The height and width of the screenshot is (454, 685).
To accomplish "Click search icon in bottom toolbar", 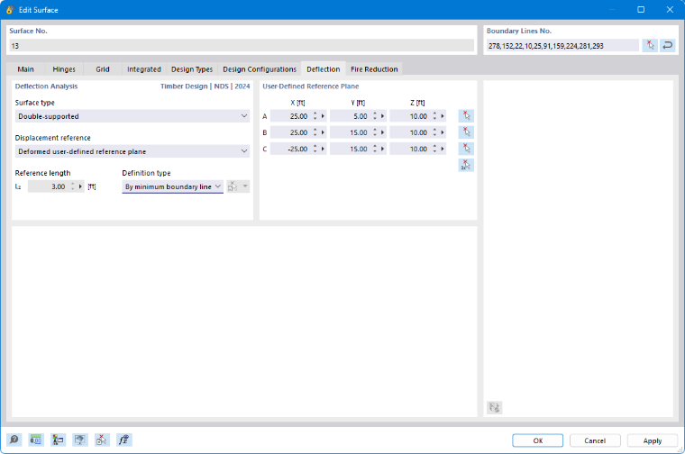I will [14, 440].
